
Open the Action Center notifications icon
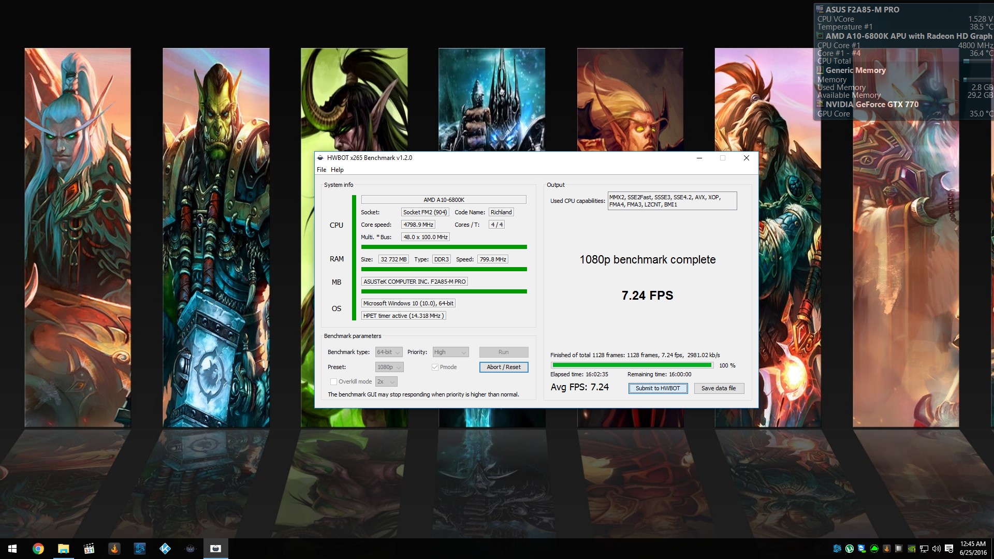click(949, 549)
